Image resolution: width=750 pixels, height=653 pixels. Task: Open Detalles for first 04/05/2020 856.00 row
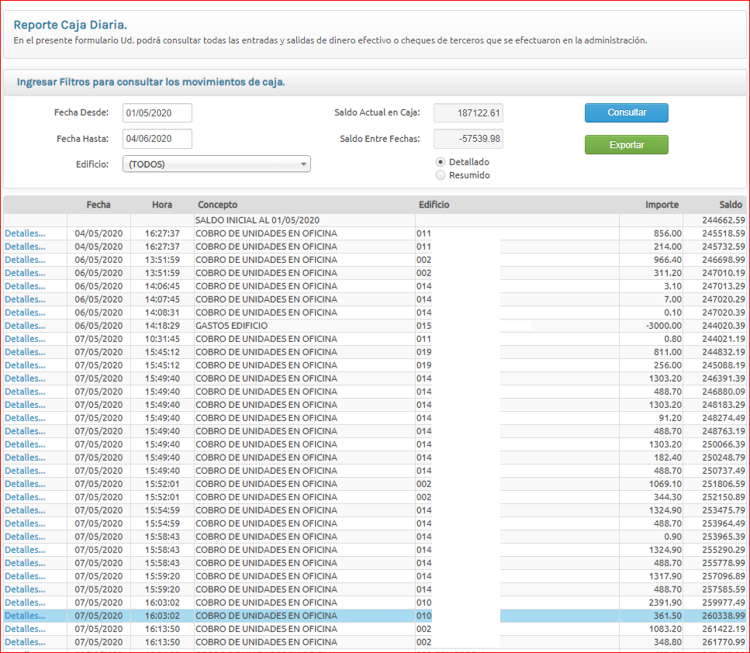25,233
